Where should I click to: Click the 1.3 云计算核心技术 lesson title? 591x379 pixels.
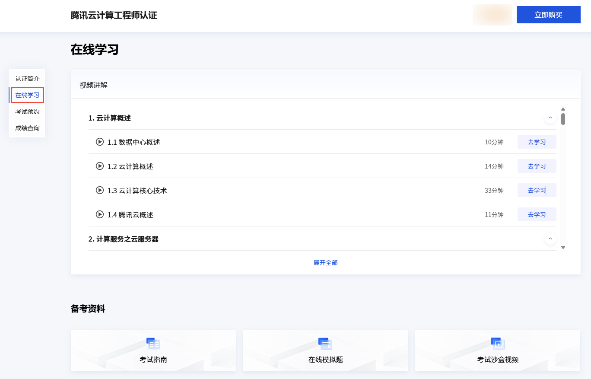(x=137, y=191)
